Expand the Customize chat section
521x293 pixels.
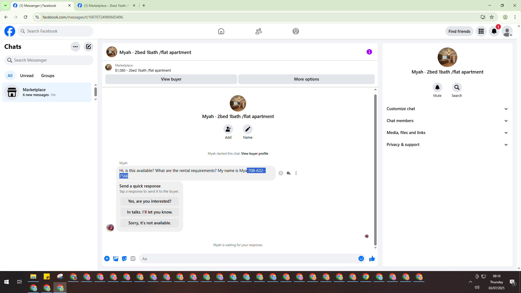coord(447,109)
